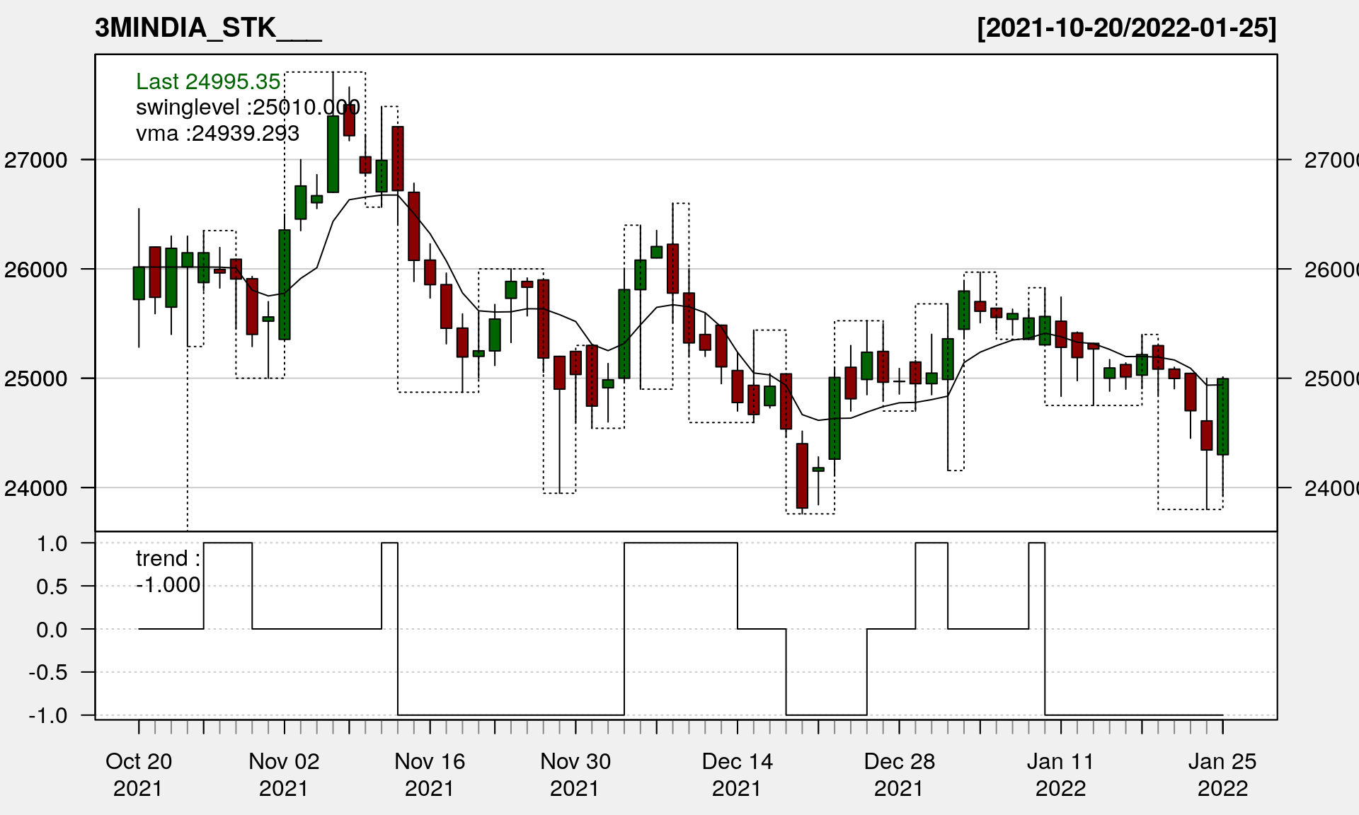Image resolution: width=1359 pixels, height=815 pixels.
Task: Click the Nov 16 2021 date axis label
Action: click(x=430, y=775)
